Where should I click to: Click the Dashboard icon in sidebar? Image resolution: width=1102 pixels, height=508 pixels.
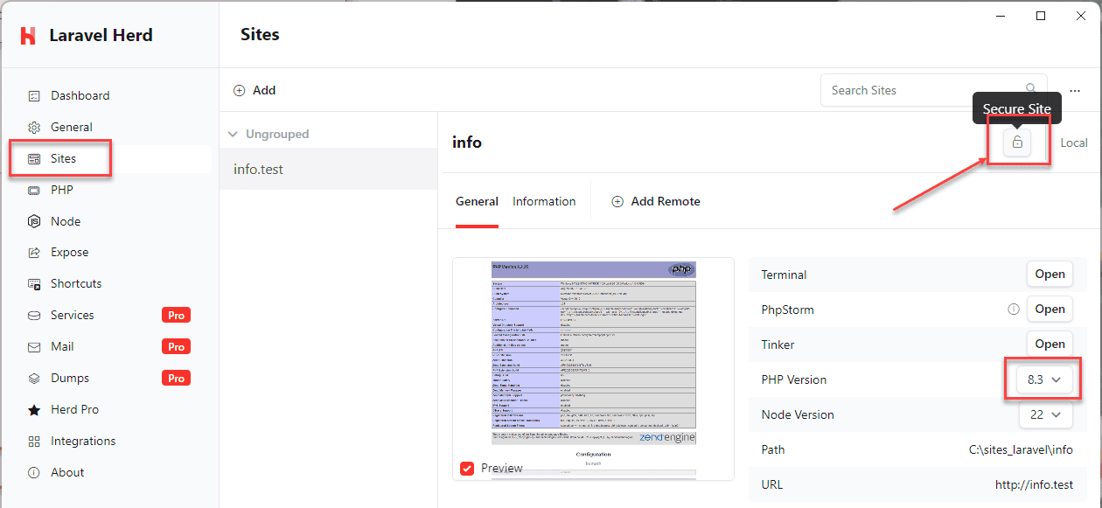point(34,95)
